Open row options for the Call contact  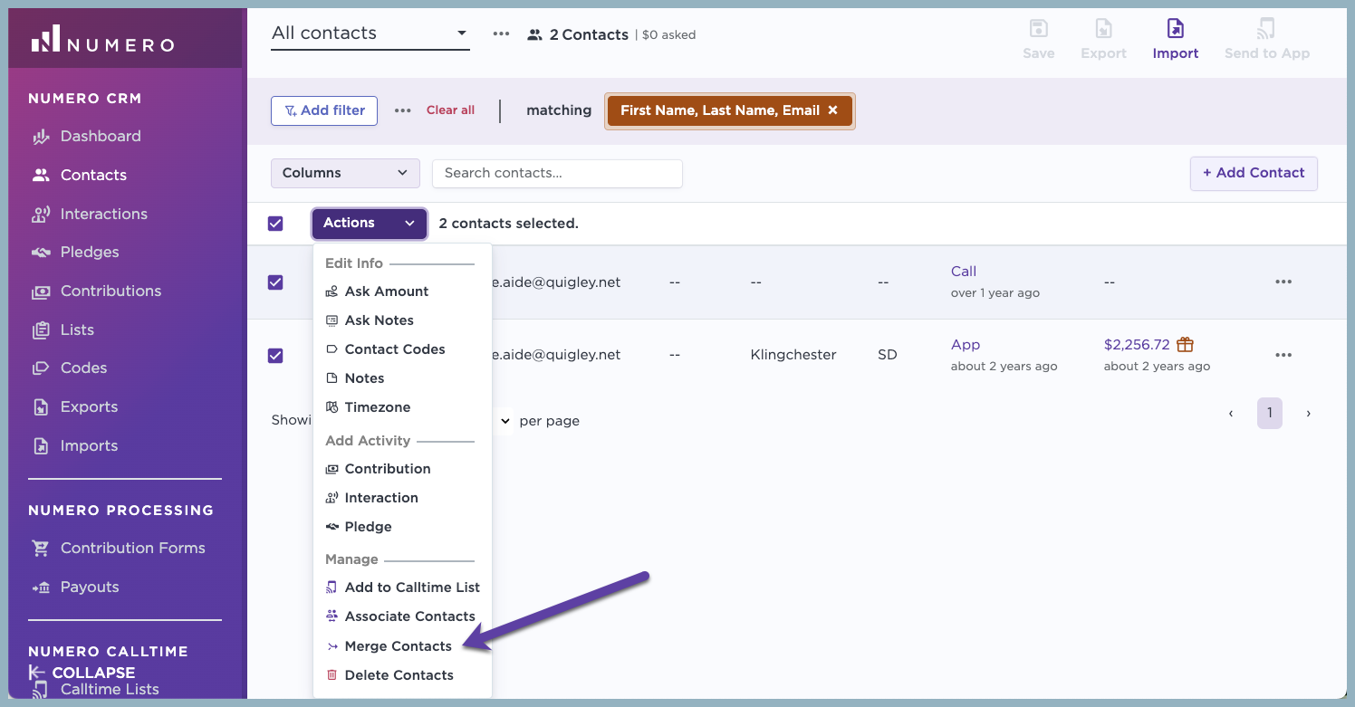pyautogui.click(x=1283, y=282)
